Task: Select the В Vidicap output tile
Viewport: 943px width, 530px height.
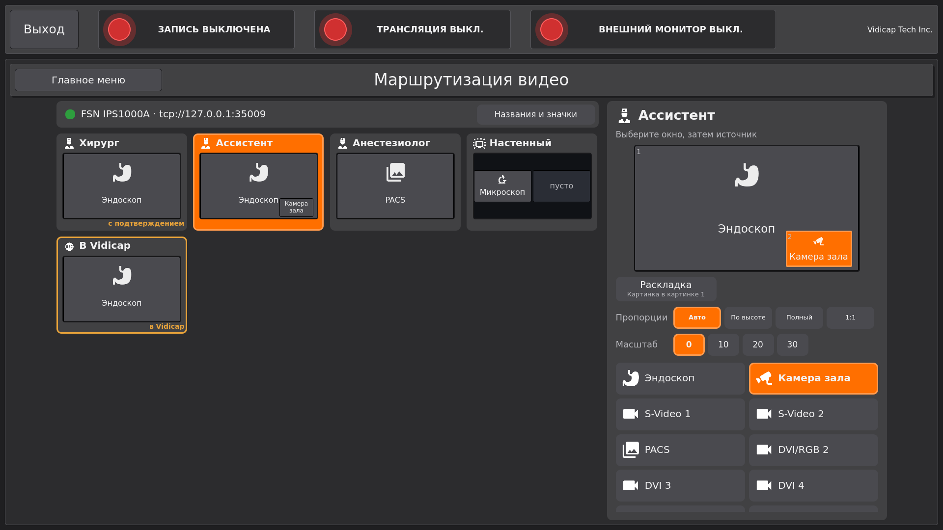Action: pos(122,285)
